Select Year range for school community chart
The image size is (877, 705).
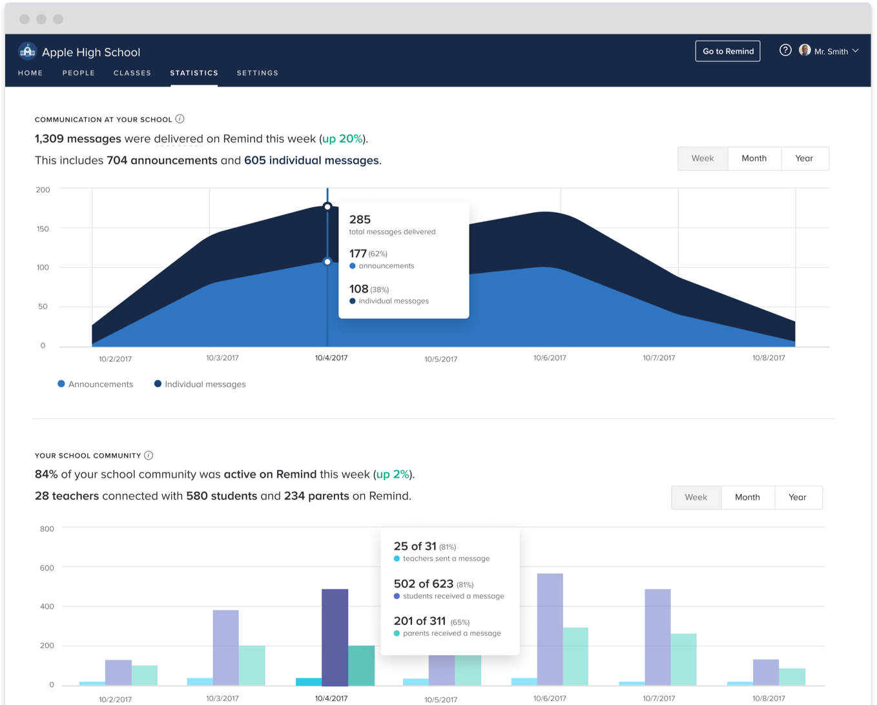798,497
